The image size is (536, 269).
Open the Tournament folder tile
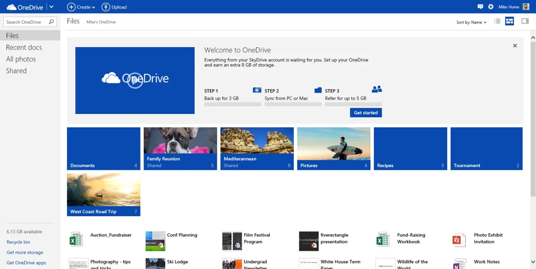tap(487, 149)
